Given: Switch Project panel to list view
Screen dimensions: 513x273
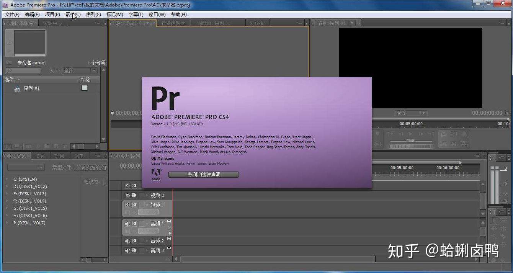Looking at the screenshot, I should [x=8, y=146].
